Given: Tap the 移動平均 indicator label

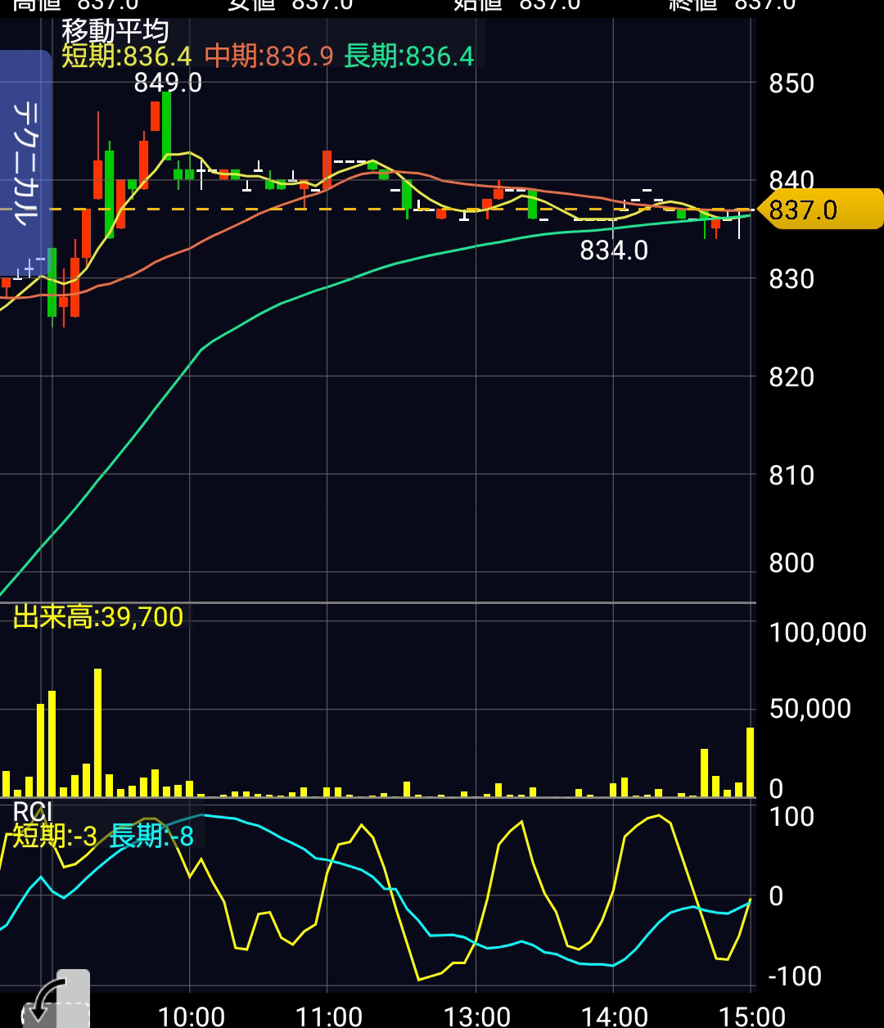Looking at the screenshot, I should point(115,31).
